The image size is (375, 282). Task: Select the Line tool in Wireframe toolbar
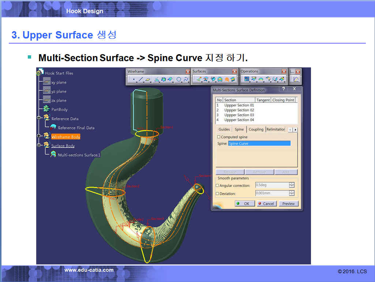(140, 79)
